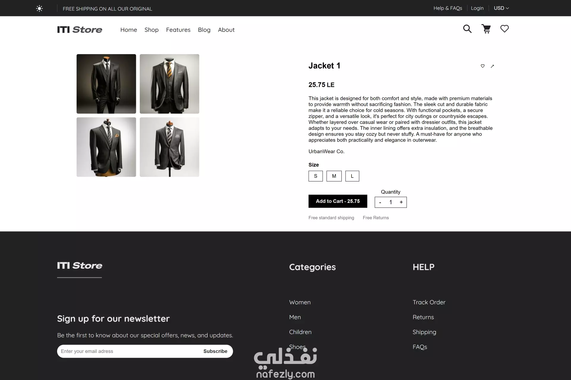Open the Features menu item
The image size is (571, 380).
pyautogui.click(x=178, y=30)
